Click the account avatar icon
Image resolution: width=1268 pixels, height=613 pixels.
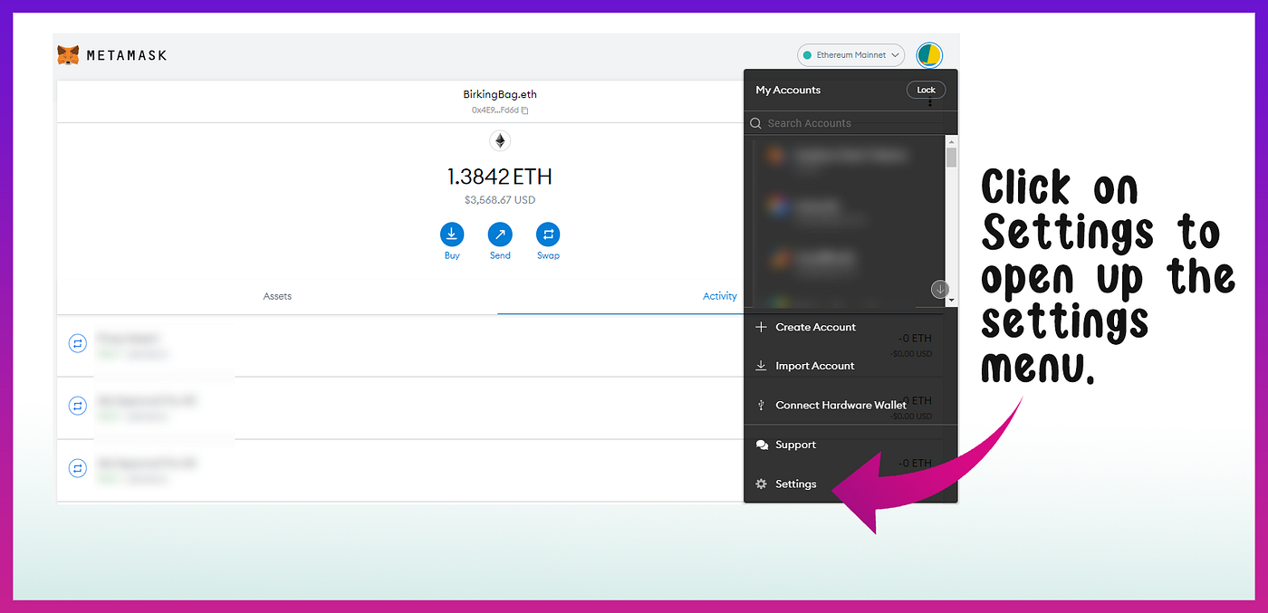[929, 55]
